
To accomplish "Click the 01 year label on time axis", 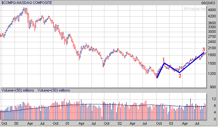I will click(x=68, y=123).
